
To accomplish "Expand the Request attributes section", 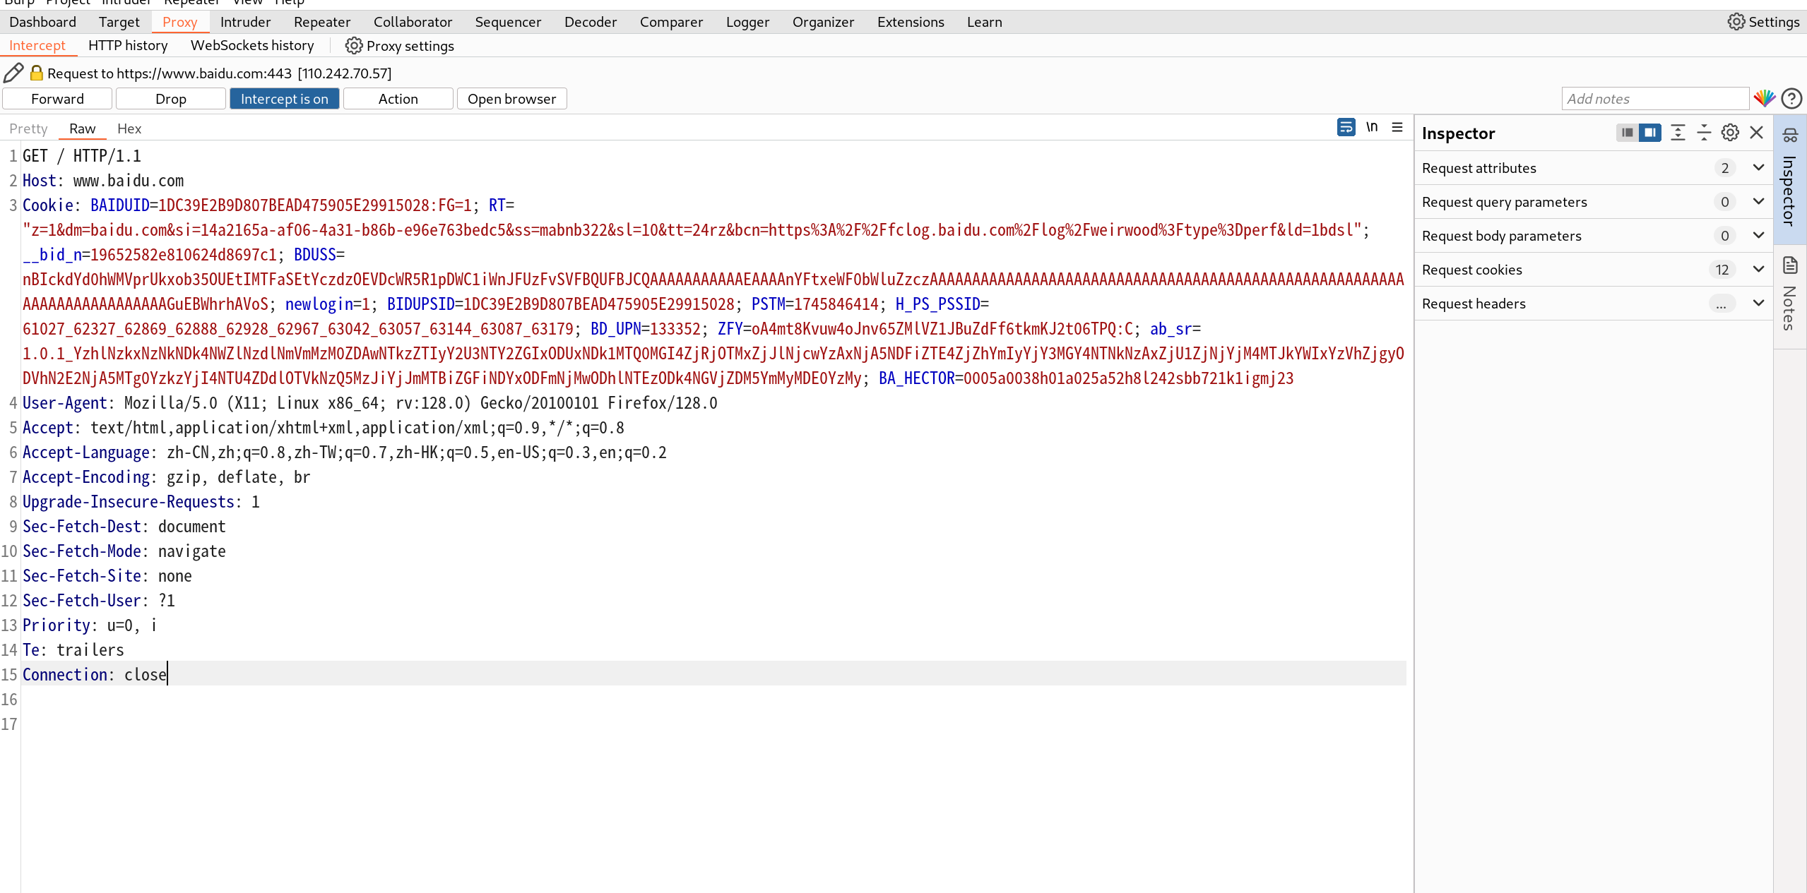I will tap(1758, 168).
